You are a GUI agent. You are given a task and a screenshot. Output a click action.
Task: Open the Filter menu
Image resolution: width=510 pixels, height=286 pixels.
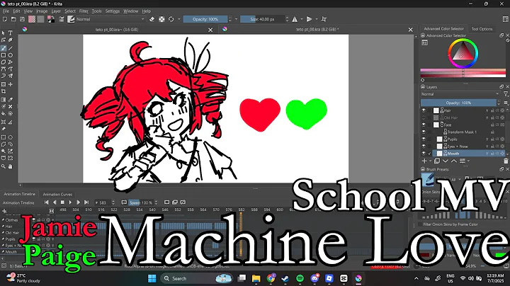pyautogui.click(x=84, y=11)
